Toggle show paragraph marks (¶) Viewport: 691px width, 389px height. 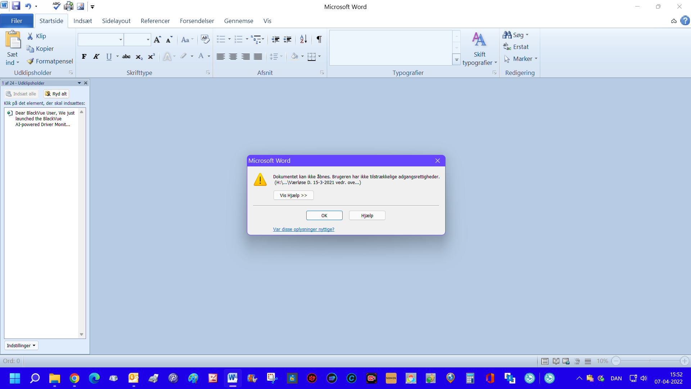point(319,39)
